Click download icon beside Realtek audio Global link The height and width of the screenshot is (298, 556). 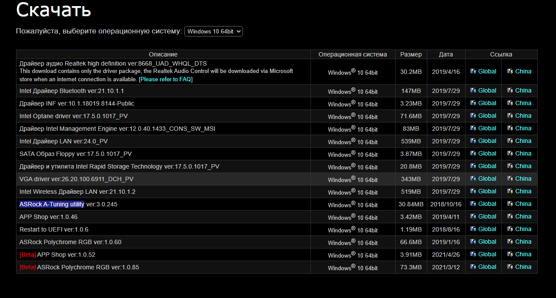[473, 72]
